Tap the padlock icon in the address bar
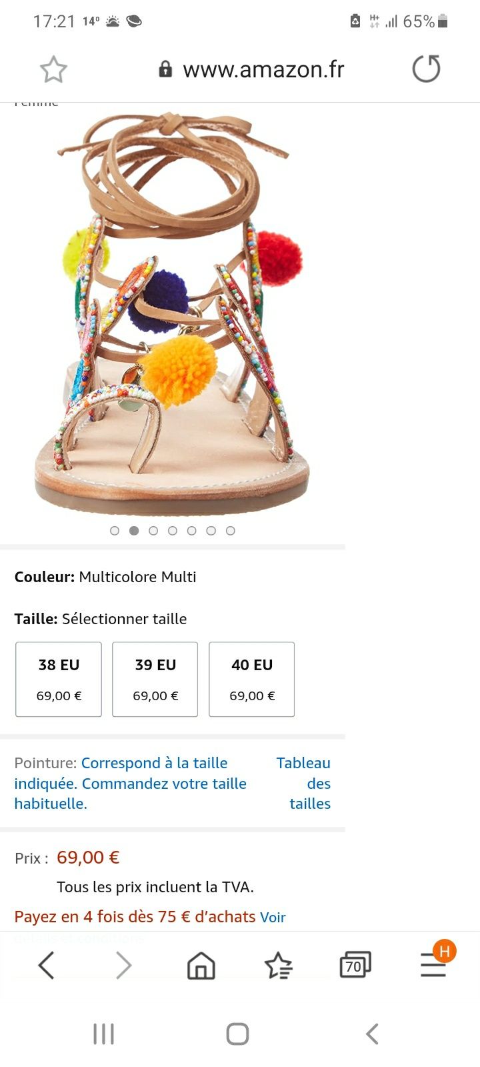The image size is (480, 1067). coord(165,69)
